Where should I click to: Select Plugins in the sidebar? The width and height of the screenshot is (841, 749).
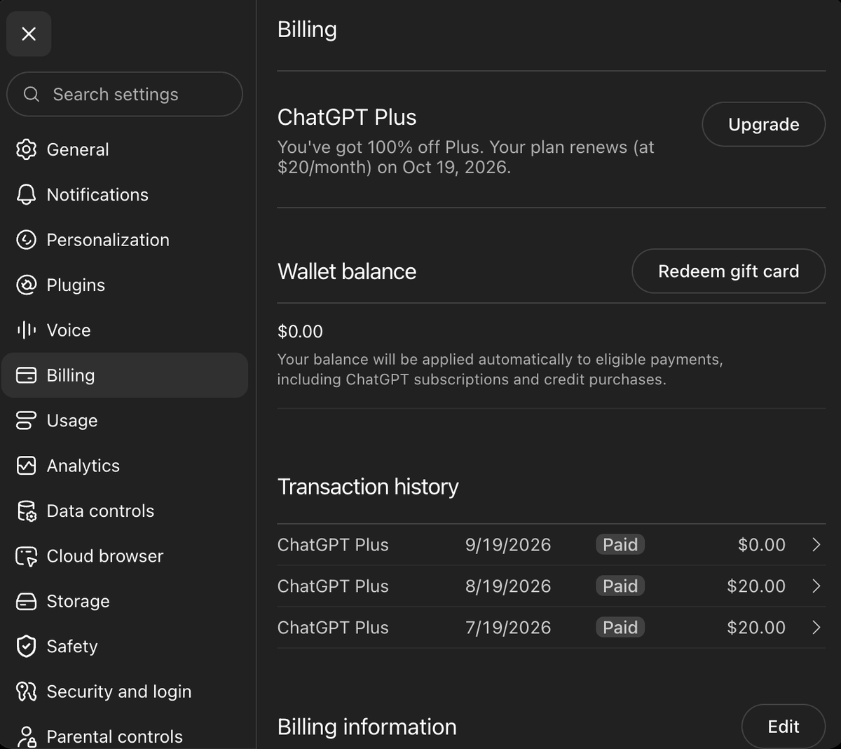pos(125,285)
